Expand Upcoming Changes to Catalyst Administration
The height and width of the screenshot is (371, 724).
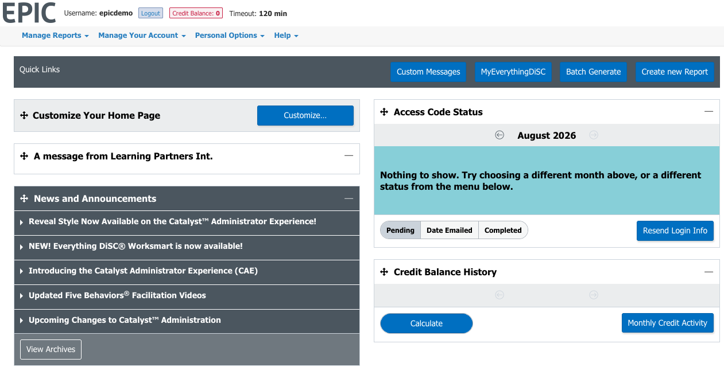point(187,321)
